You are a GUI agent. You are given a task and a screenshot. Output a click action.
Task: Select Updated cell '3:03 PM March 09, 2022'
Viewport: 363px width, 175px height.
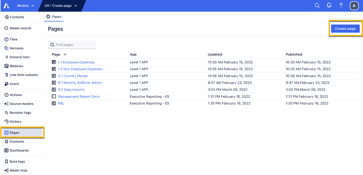coord(227,90)
